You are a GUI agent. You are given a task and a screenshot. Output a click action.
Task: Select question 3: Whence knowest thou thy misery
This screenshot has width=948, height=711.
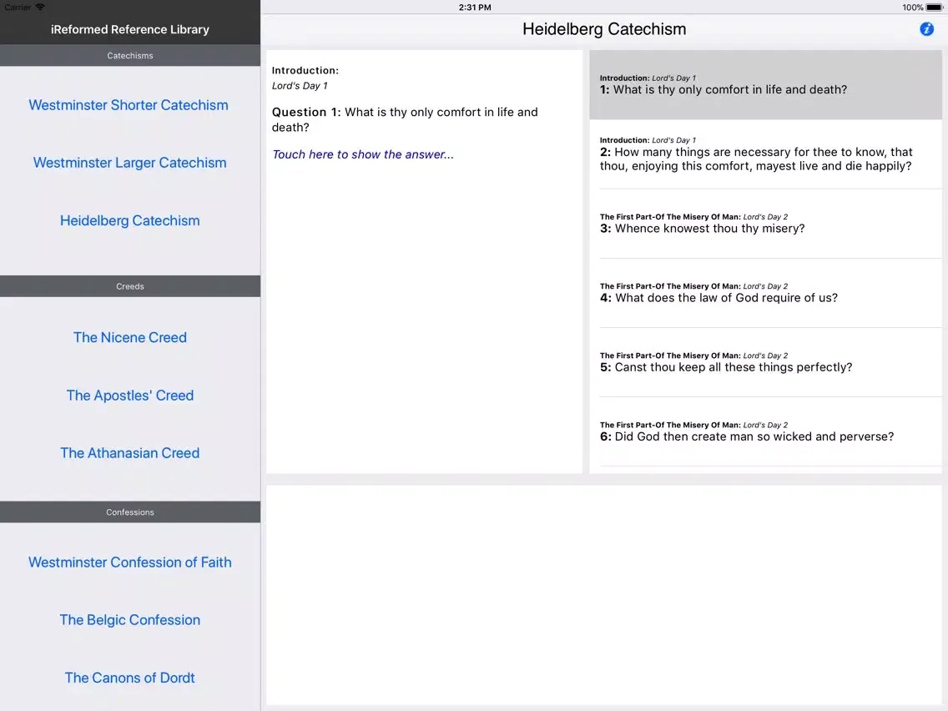click(765, 224)
